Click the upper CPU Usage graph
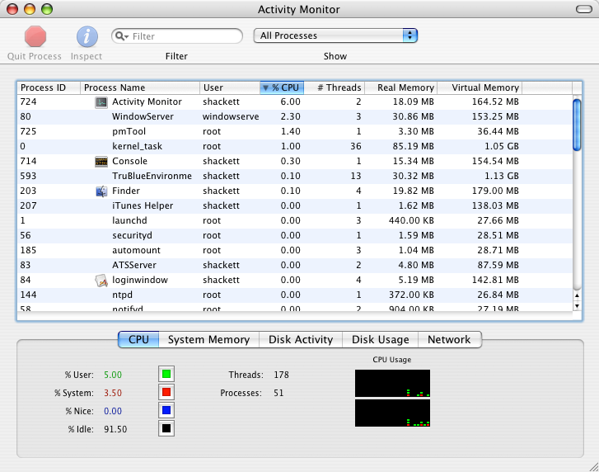The image size is (599, 472). [392, 384]
